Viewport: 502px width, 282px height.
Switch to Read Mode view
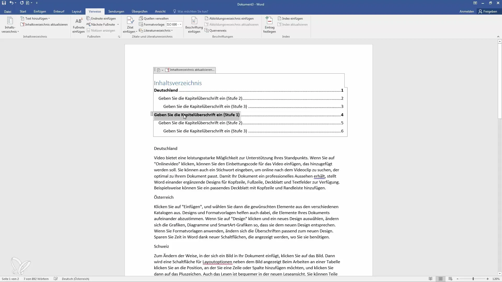(430, 279)
